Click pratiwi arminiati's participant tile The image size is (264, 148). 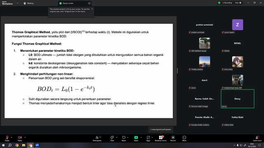tap(205, 25)
